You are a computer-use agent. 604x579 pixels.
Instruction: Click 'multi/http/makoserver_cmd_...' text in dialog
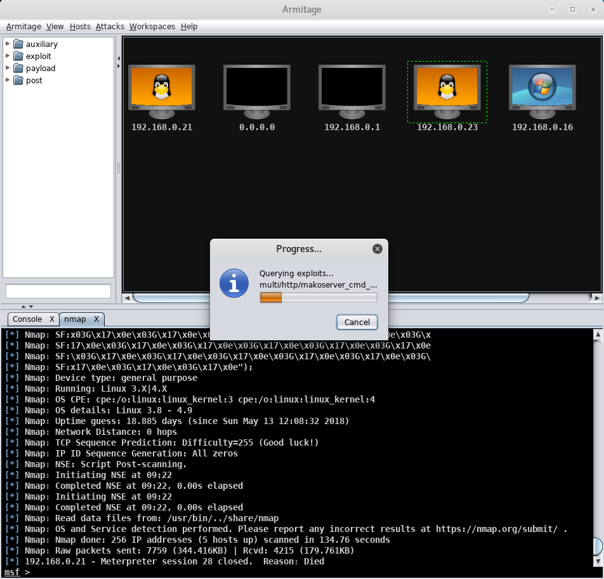(318, 285)
